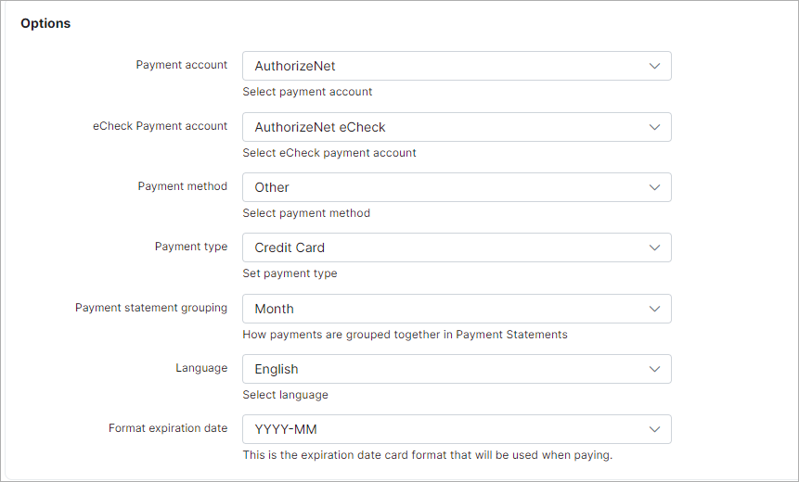Open Payment statement grouping dropdown

tap(457, 309)
